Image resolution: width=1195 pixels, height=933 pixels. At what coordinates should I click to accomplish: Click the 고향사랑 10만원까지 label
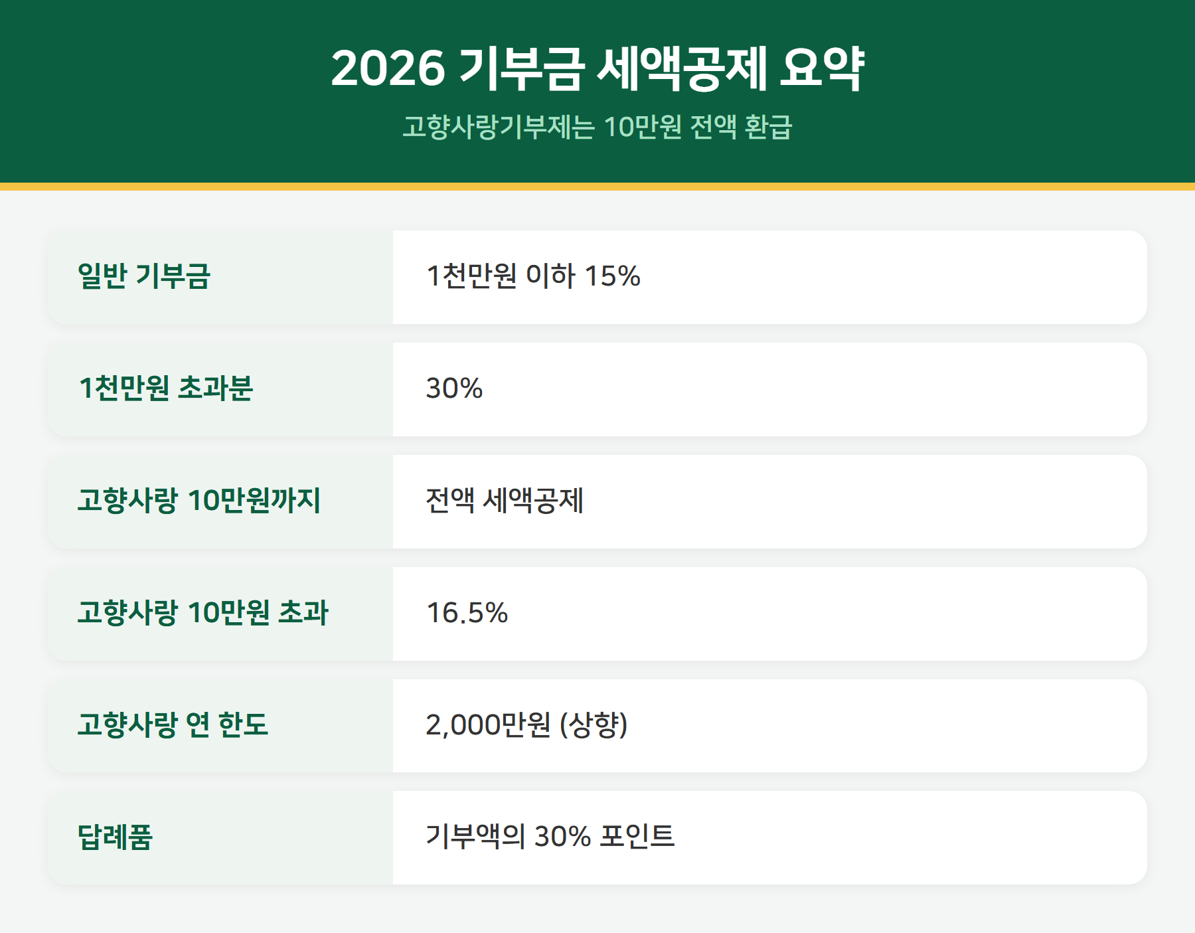[199, 501]
